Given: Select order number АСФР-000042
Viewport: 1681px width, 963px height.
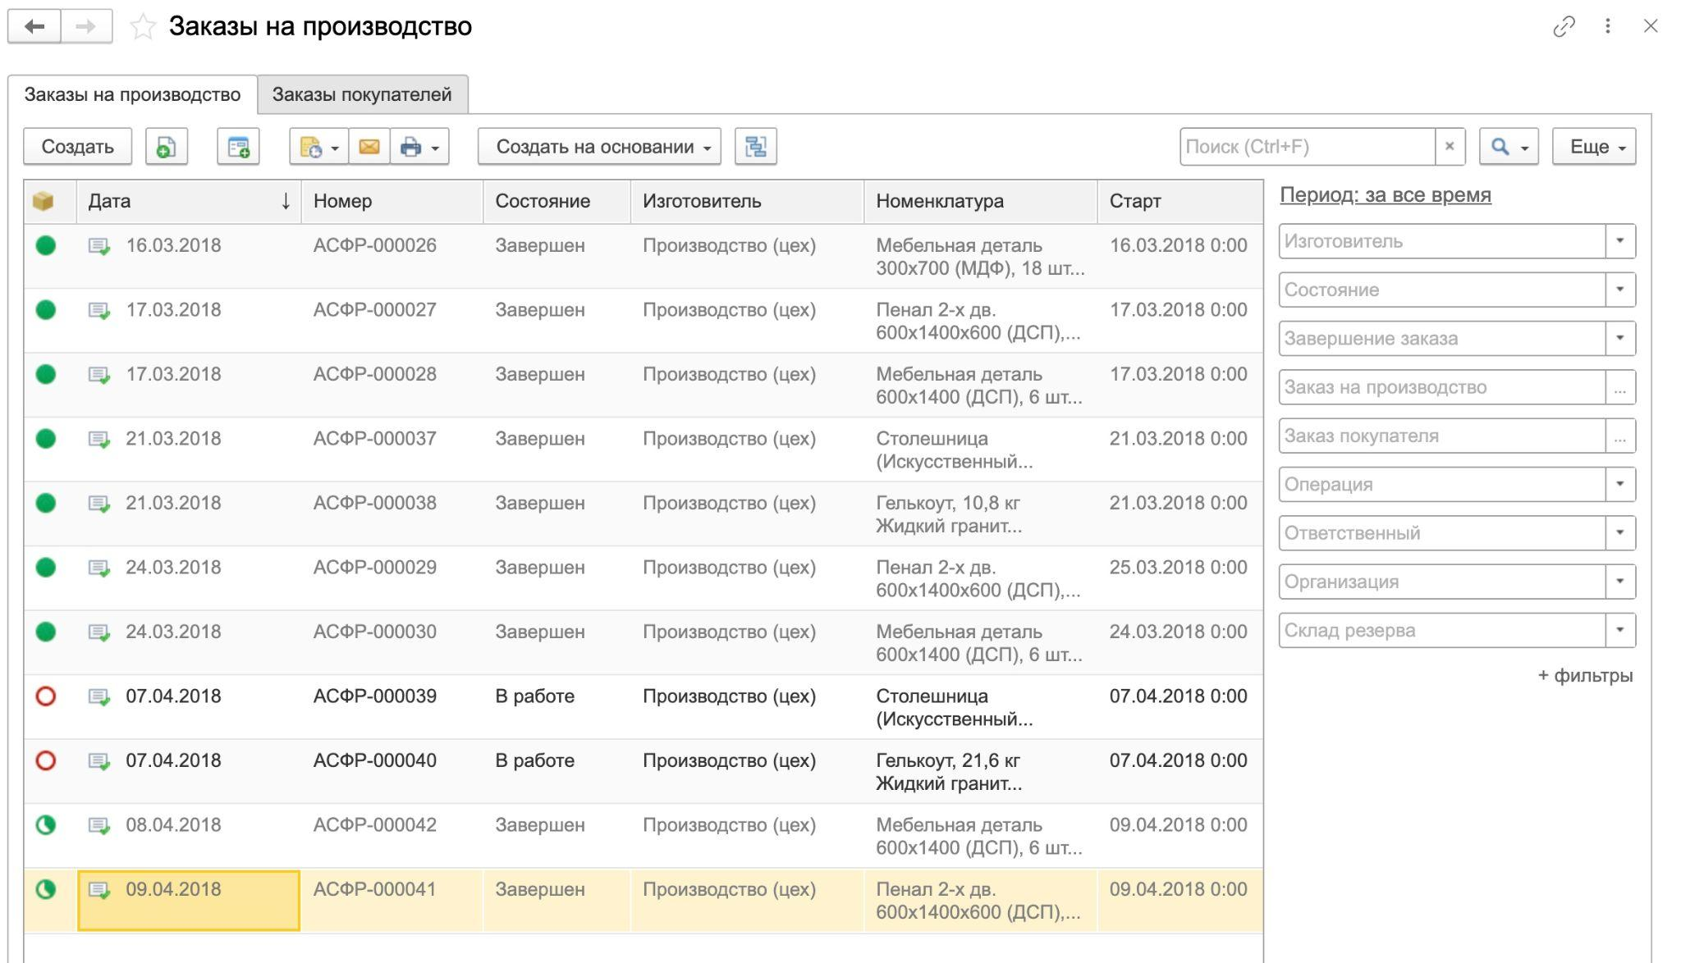Looking at the screenshot, I should click(375, 825).
